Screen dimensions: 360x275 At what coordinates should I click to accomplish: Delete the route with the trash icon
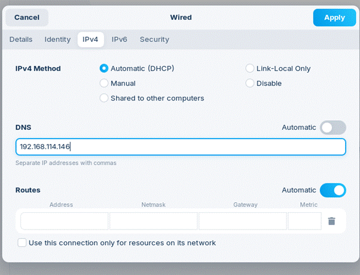click(332, 221)
